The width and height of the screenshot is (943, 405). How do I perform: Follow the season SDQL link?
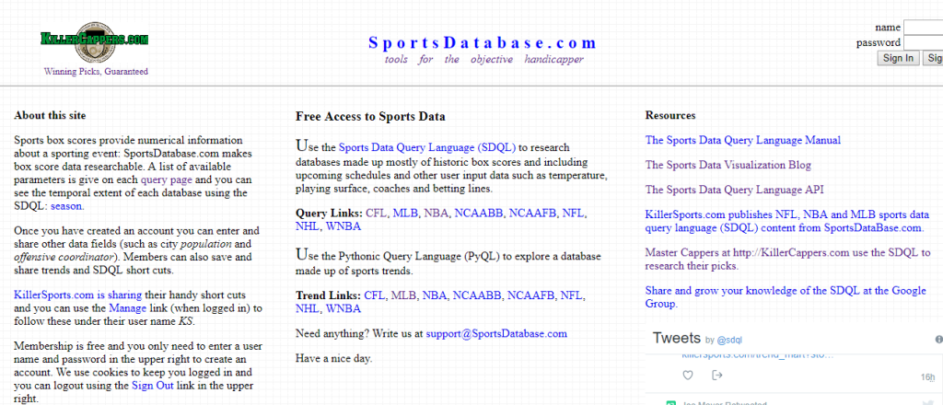click(67, 205)
